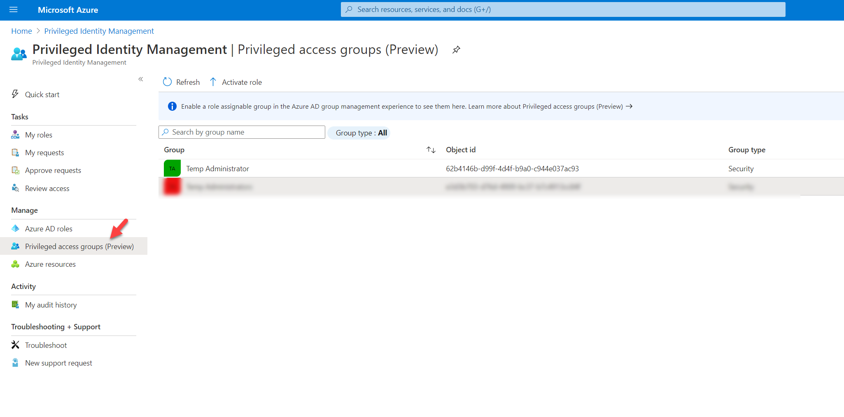Pin the Privileged access groups blade
The width and height of the screenshot is (844, 417).
pyautogui.click(x=456, y=49)
